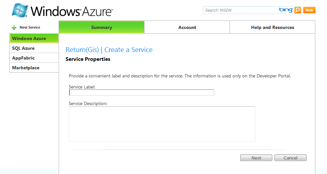This screenshot has width=327, height=174.
Task: Click the 'Service Label:' caption
Action: 82,87
